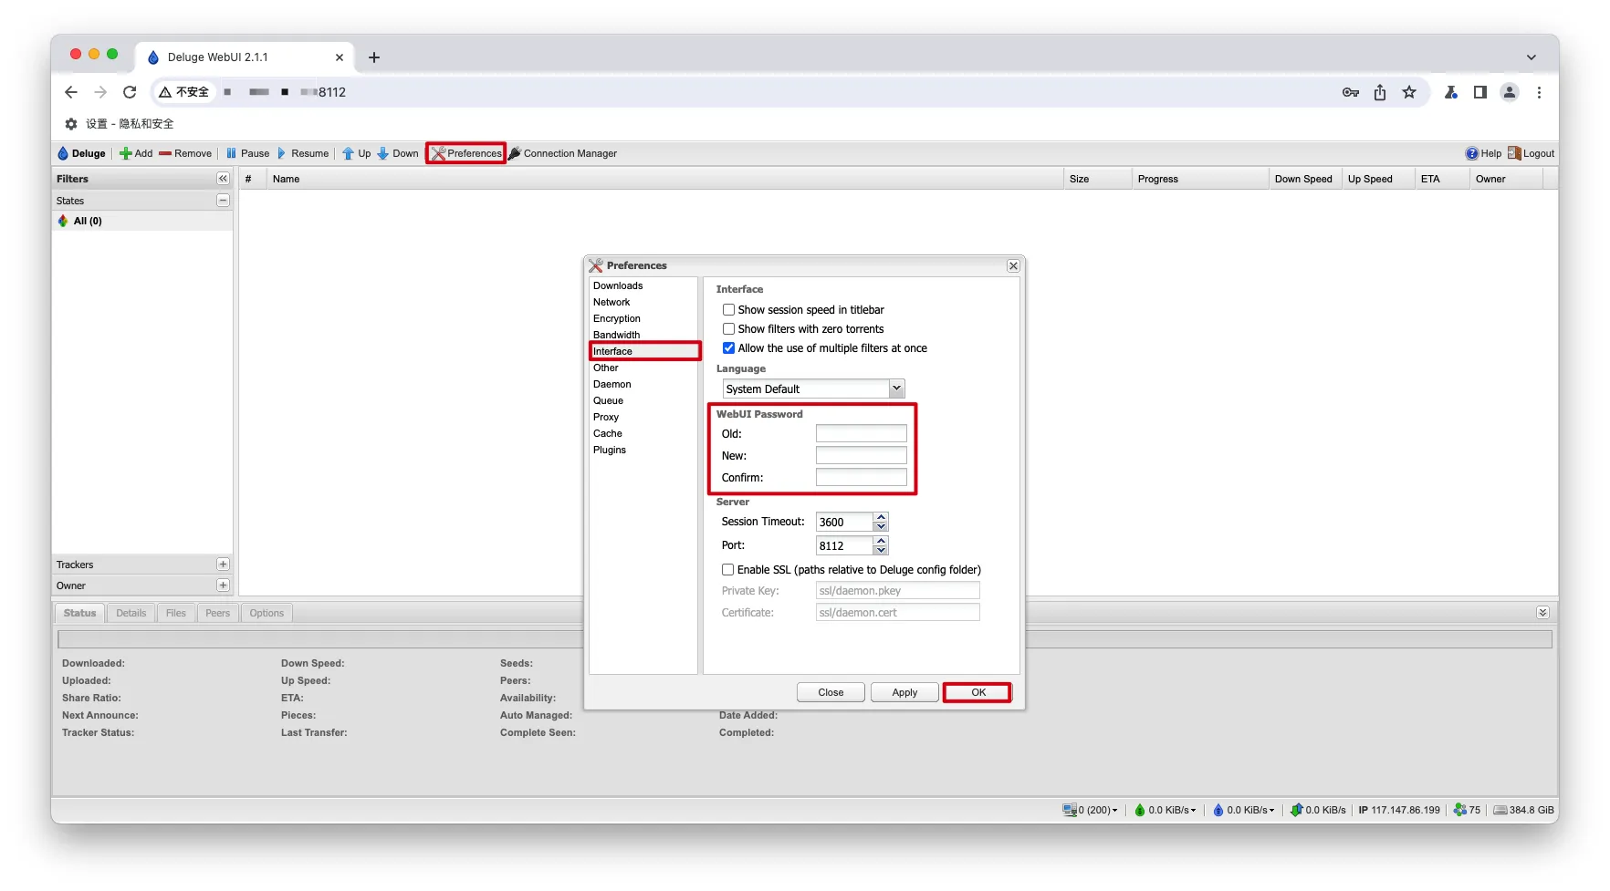The height and width of the screenshot is (891, 1610).
Task: Click the Resume toolbar button
Action: point(302,153)
